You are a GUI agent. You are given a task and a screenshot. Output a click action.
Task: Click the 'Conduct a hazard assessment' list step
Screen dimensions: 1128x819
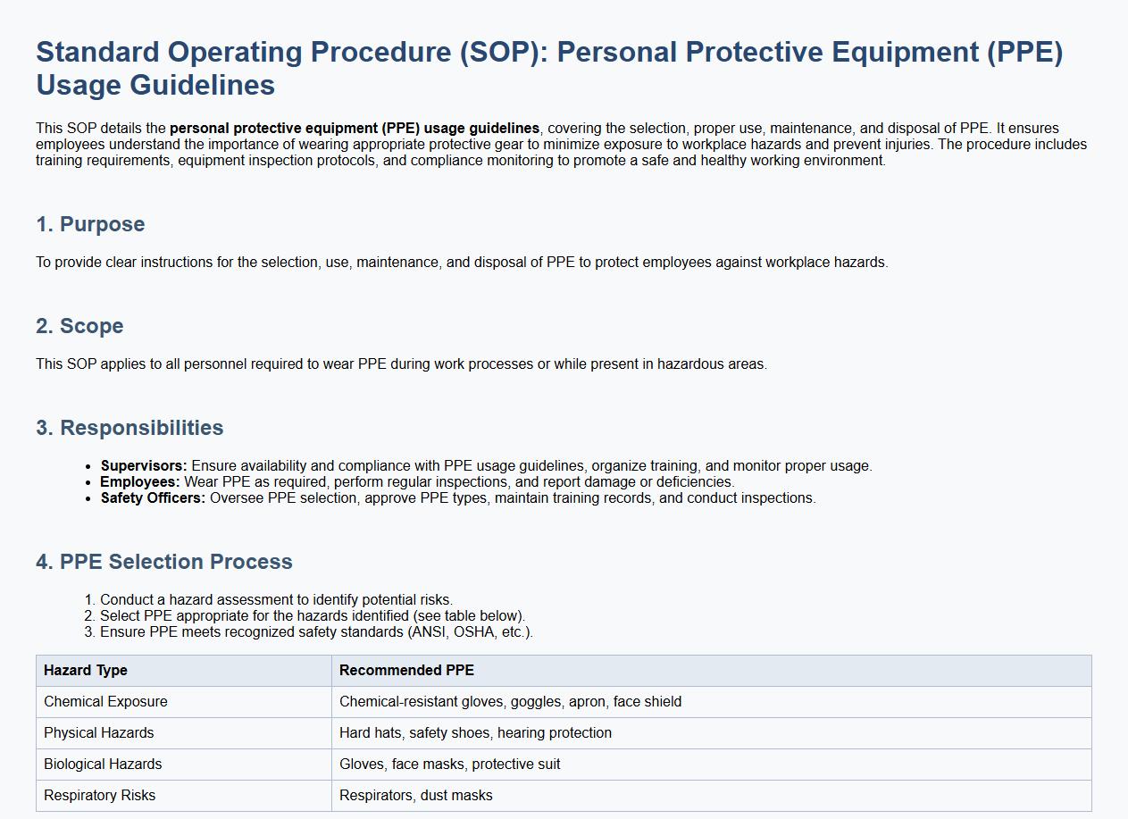coord(276,600)
